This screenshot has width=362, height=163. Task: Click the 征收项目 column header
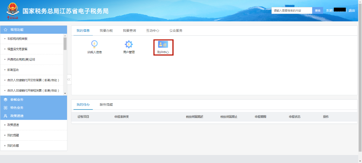point(83,117)
